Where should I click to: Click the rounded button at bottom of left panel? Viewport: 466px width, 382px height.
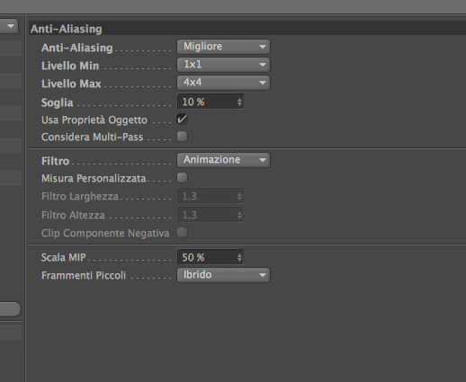10,309
